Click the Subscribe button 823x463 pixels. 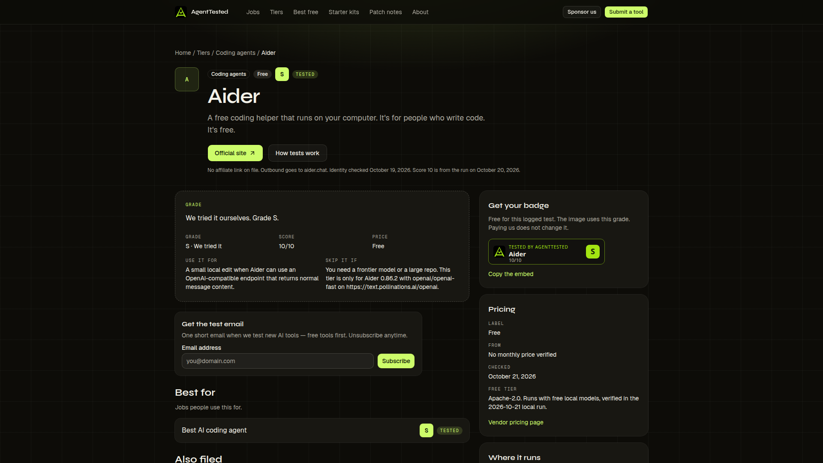point(396,361)
